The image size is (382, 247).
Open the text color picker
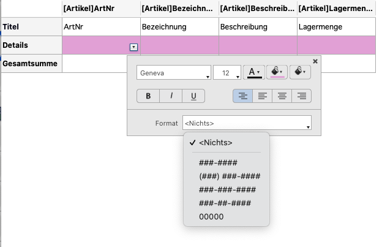click(253, 72)
